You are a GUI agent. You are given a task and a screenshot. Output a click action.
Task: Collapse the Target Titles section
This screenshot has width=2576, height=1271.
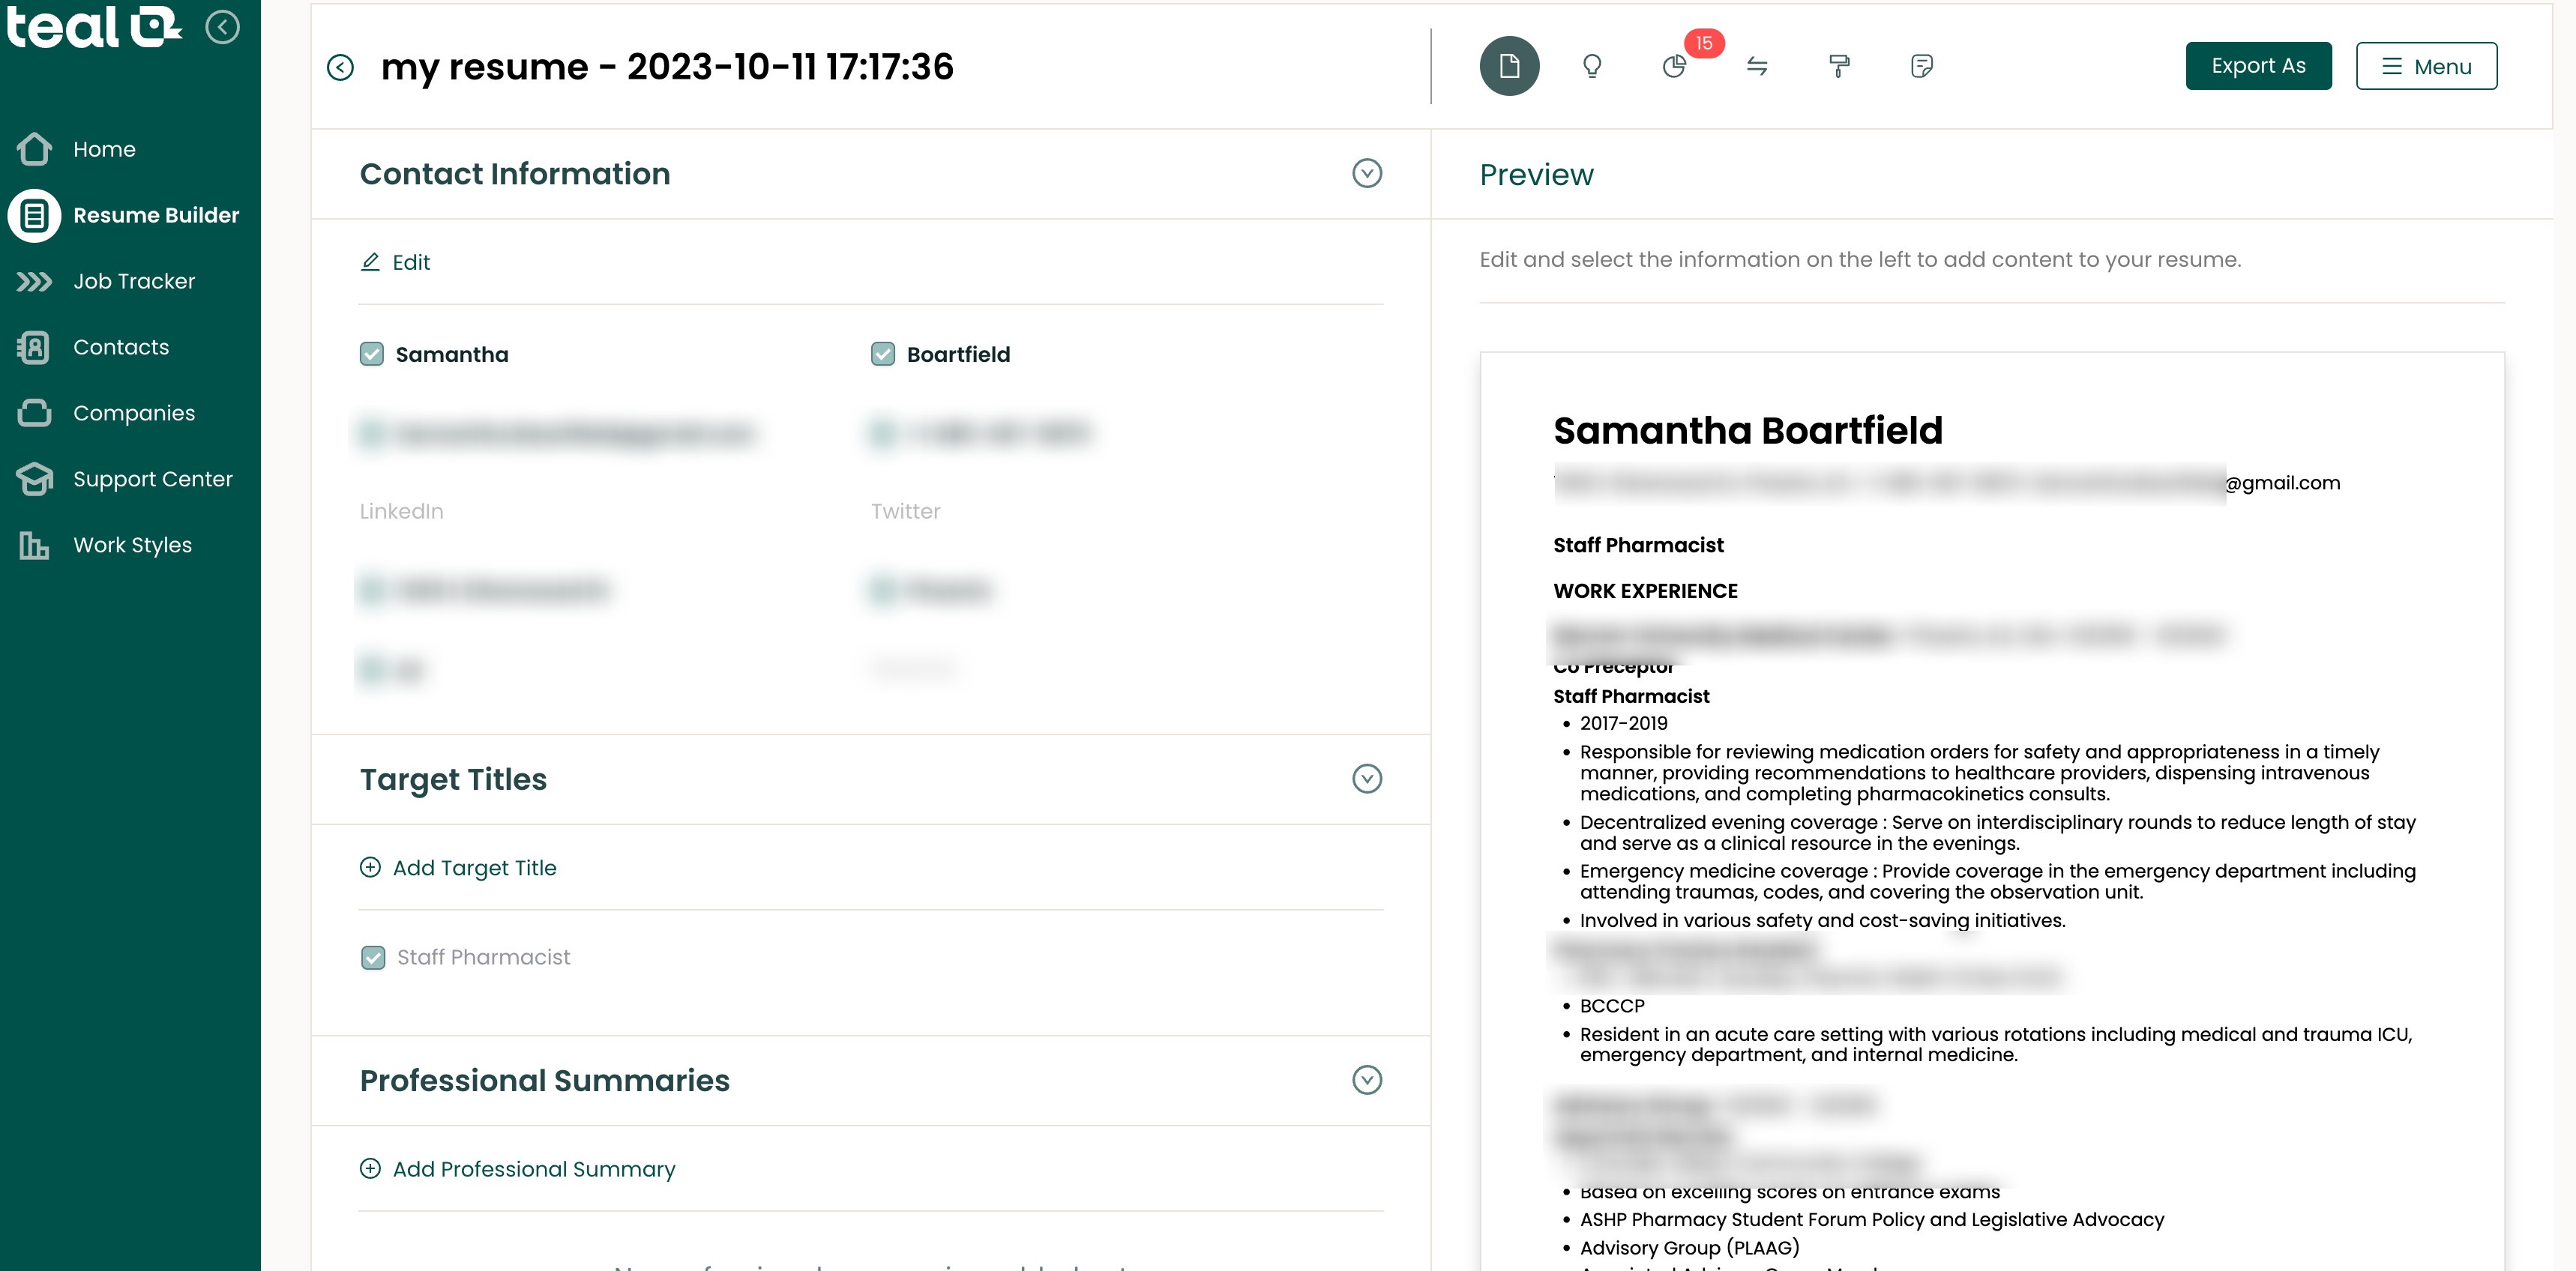[1367, 779]
